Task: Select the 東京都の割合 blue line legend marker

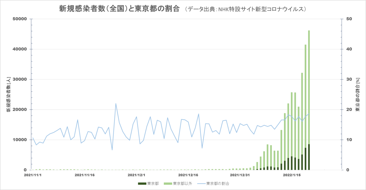Action: click(x=201, y=184)
